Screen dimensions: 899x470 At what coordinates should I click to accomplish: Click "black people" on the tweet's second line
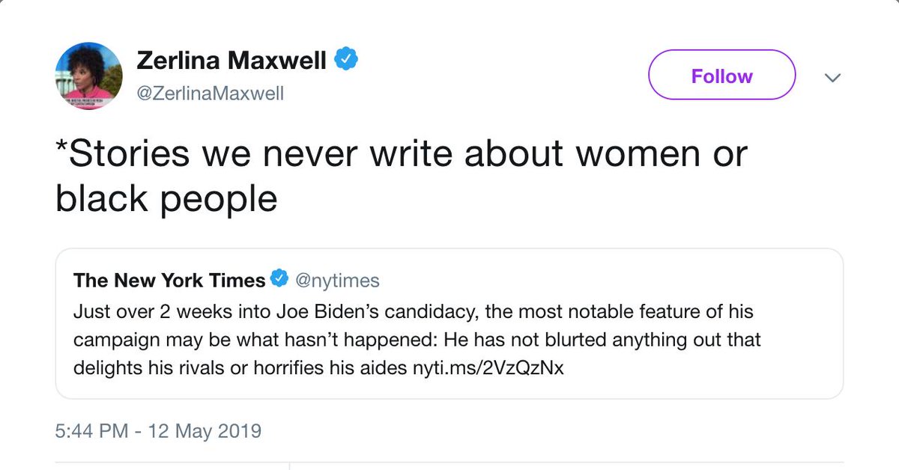coord(166,198)
